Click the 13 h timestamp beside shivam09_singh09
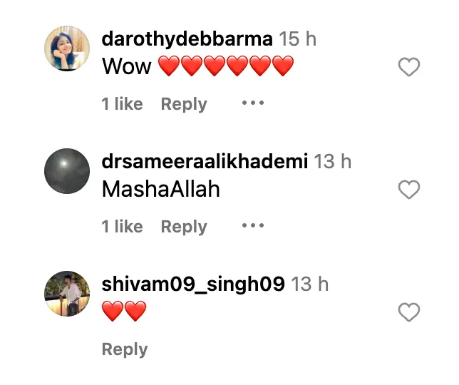The image size is (459, 385). [310, 284]
